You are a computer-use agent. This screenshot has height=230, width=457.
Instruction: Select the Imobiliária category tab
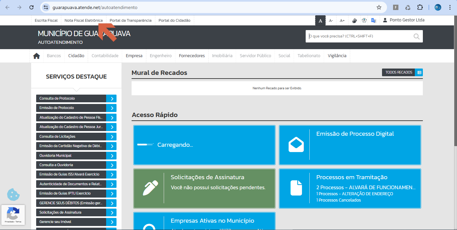(222, 56)
